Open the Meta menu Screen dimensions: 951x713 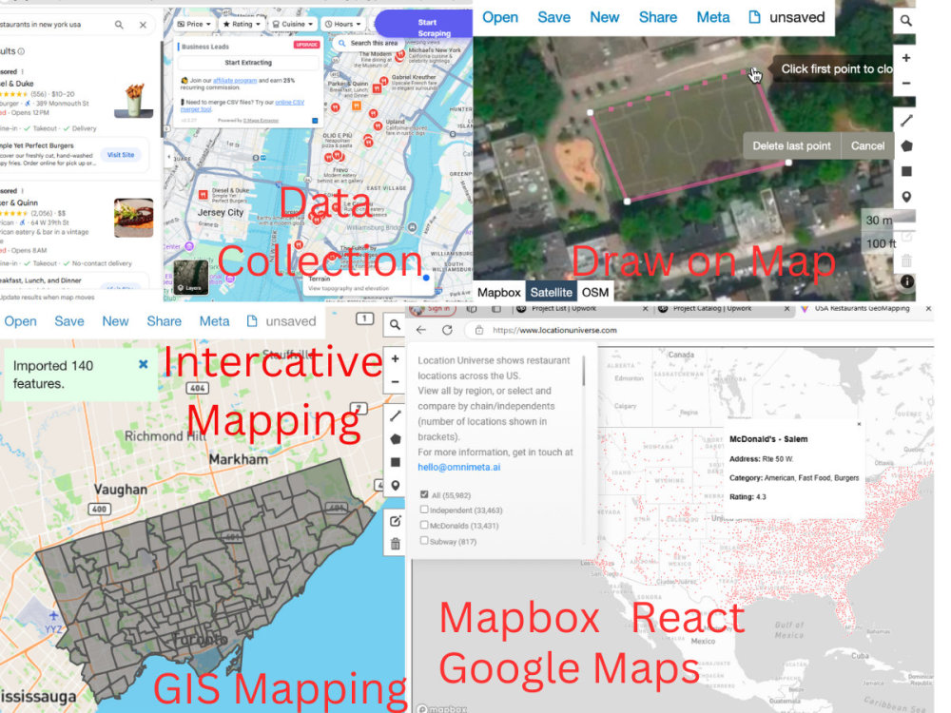pos(713,17)
